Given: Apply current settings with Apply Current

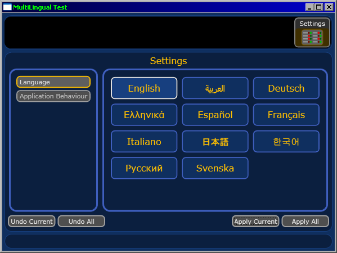Looking at the screenshot, I should coord(255,221).
